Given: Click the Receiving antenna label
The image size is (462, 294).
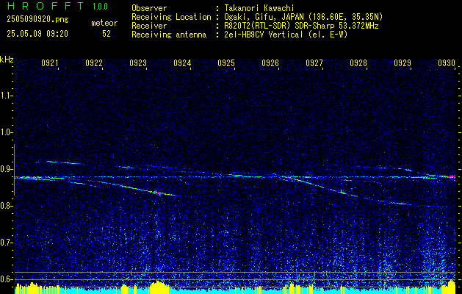Looking at the screenshot, I should point(169,35).
